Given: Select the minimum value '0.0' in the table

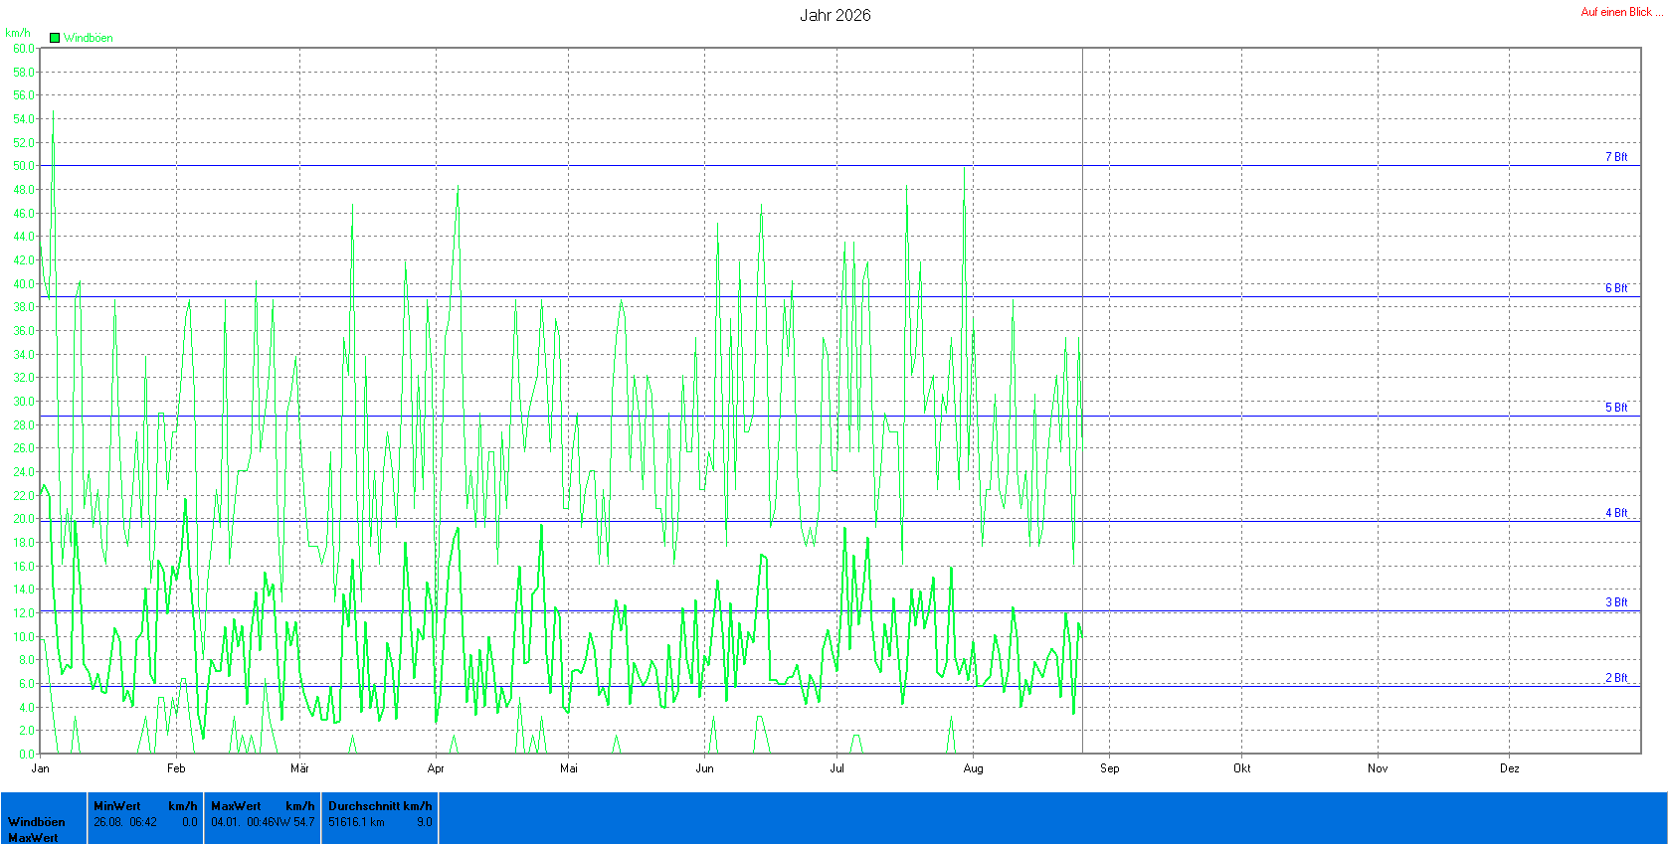Looking at the screenshot, I should click(x=189, y=822).
